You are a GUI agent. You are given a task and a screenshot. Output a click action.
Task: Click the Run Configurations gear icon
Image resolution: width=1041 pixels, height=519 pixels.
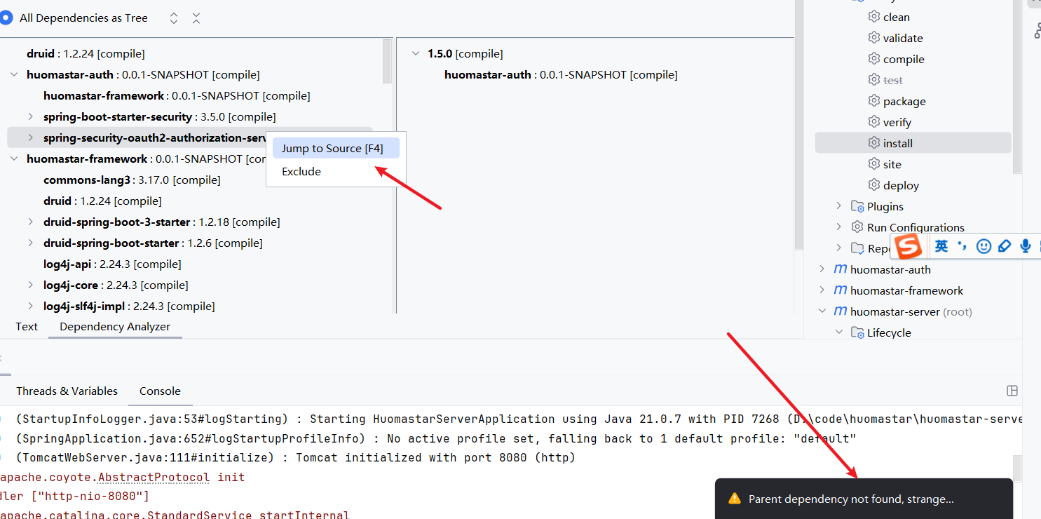857,227
